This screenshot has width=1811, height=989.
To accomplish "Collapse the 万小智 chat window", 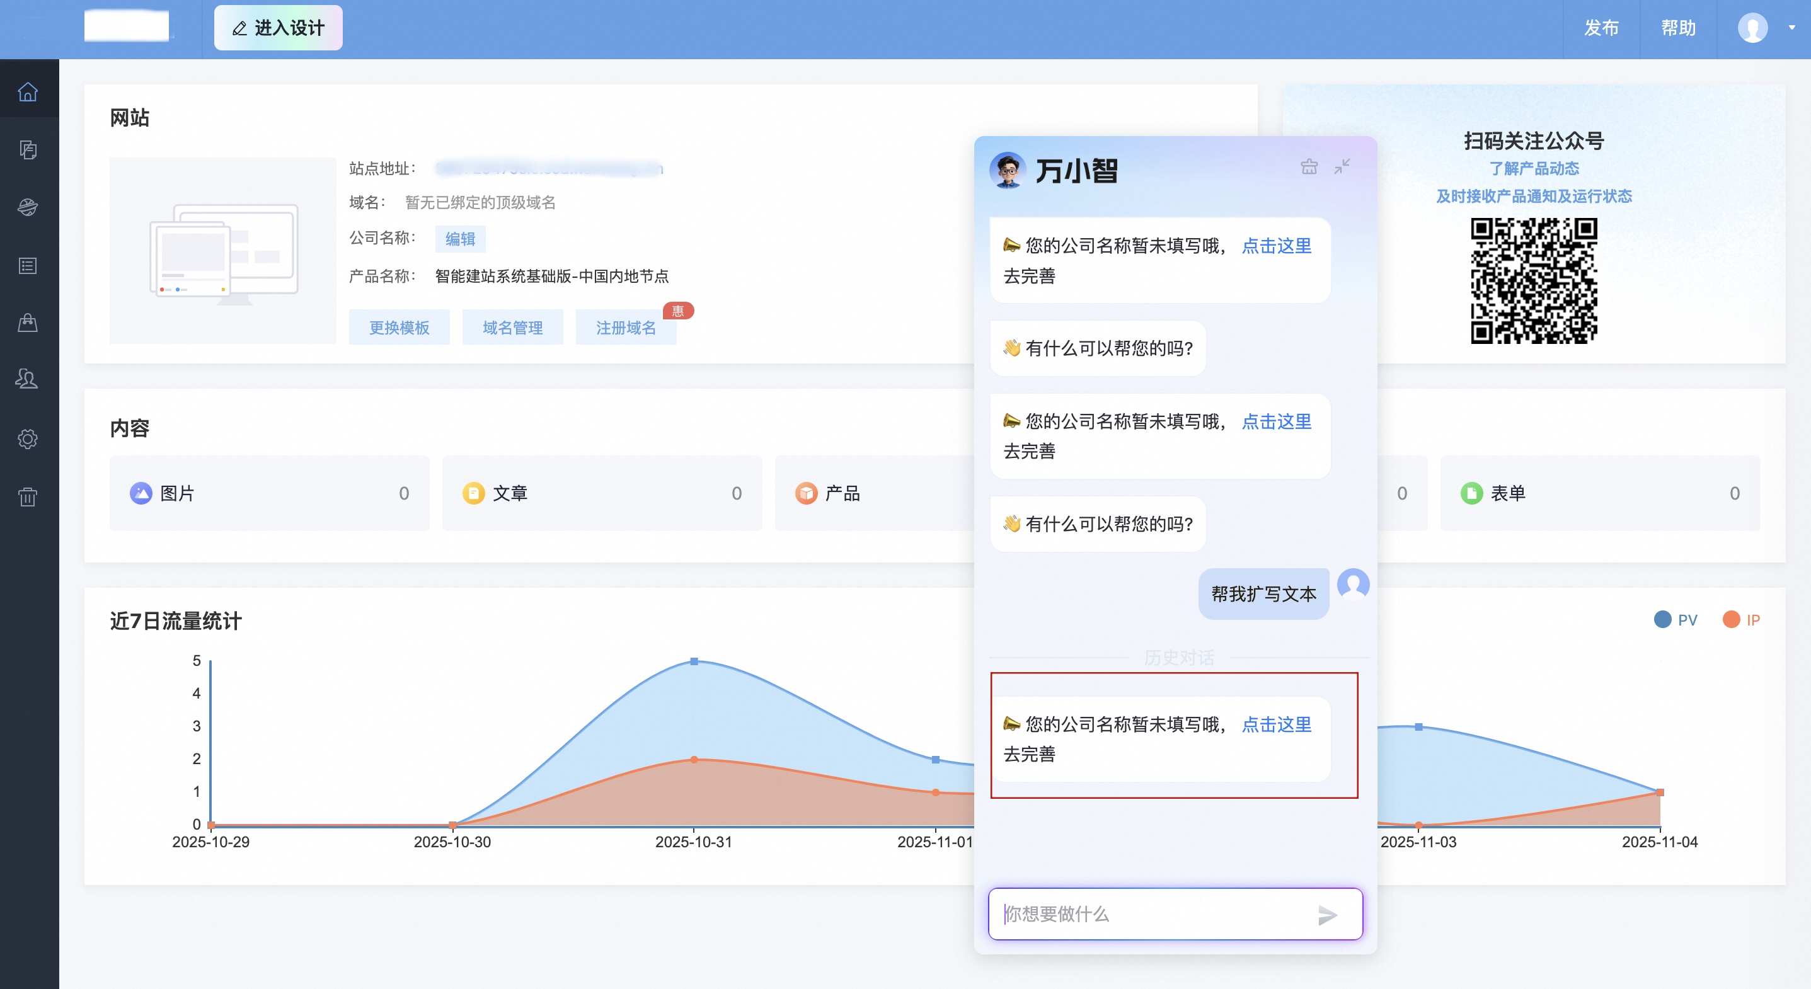I will tap(1343, 168).
